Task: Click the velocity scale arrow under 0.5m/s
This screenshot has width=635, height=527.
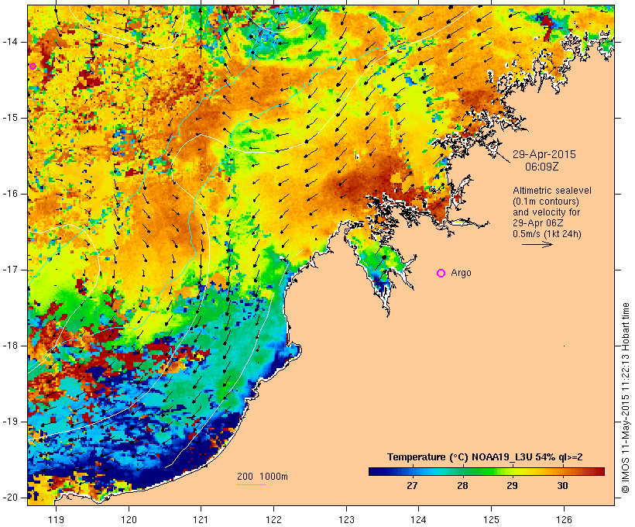Action: [537, 244]
